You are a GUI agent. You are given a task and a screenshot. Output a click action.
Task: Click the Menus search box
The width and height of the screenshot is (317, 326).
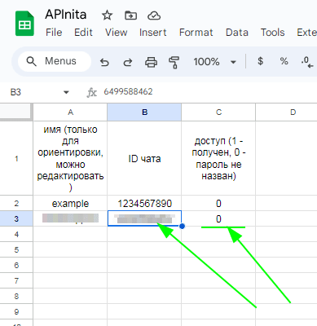tap(55, 61)
